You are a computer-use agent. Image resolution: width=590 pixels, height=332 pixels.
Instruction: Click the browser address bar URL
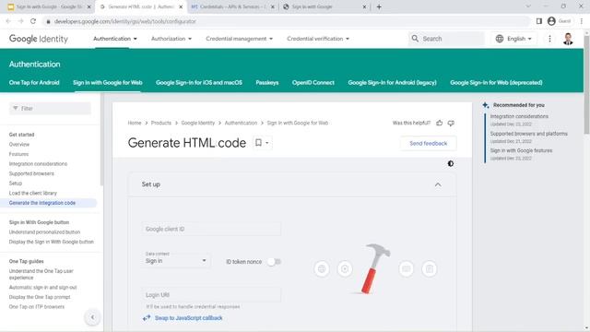[x=125, y=21]
